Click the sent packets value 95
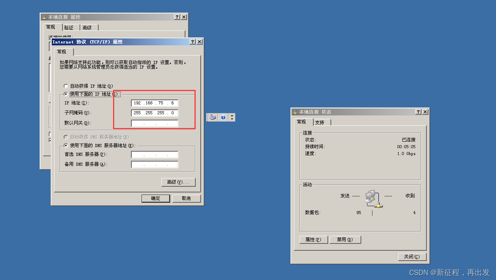Screen dimensions: 496x280 point(359,213)
